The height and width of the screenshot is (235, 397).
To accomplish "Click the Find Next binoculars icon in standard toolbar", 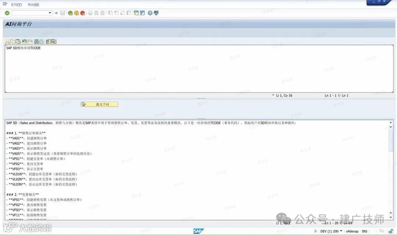I will coord(102,13).
